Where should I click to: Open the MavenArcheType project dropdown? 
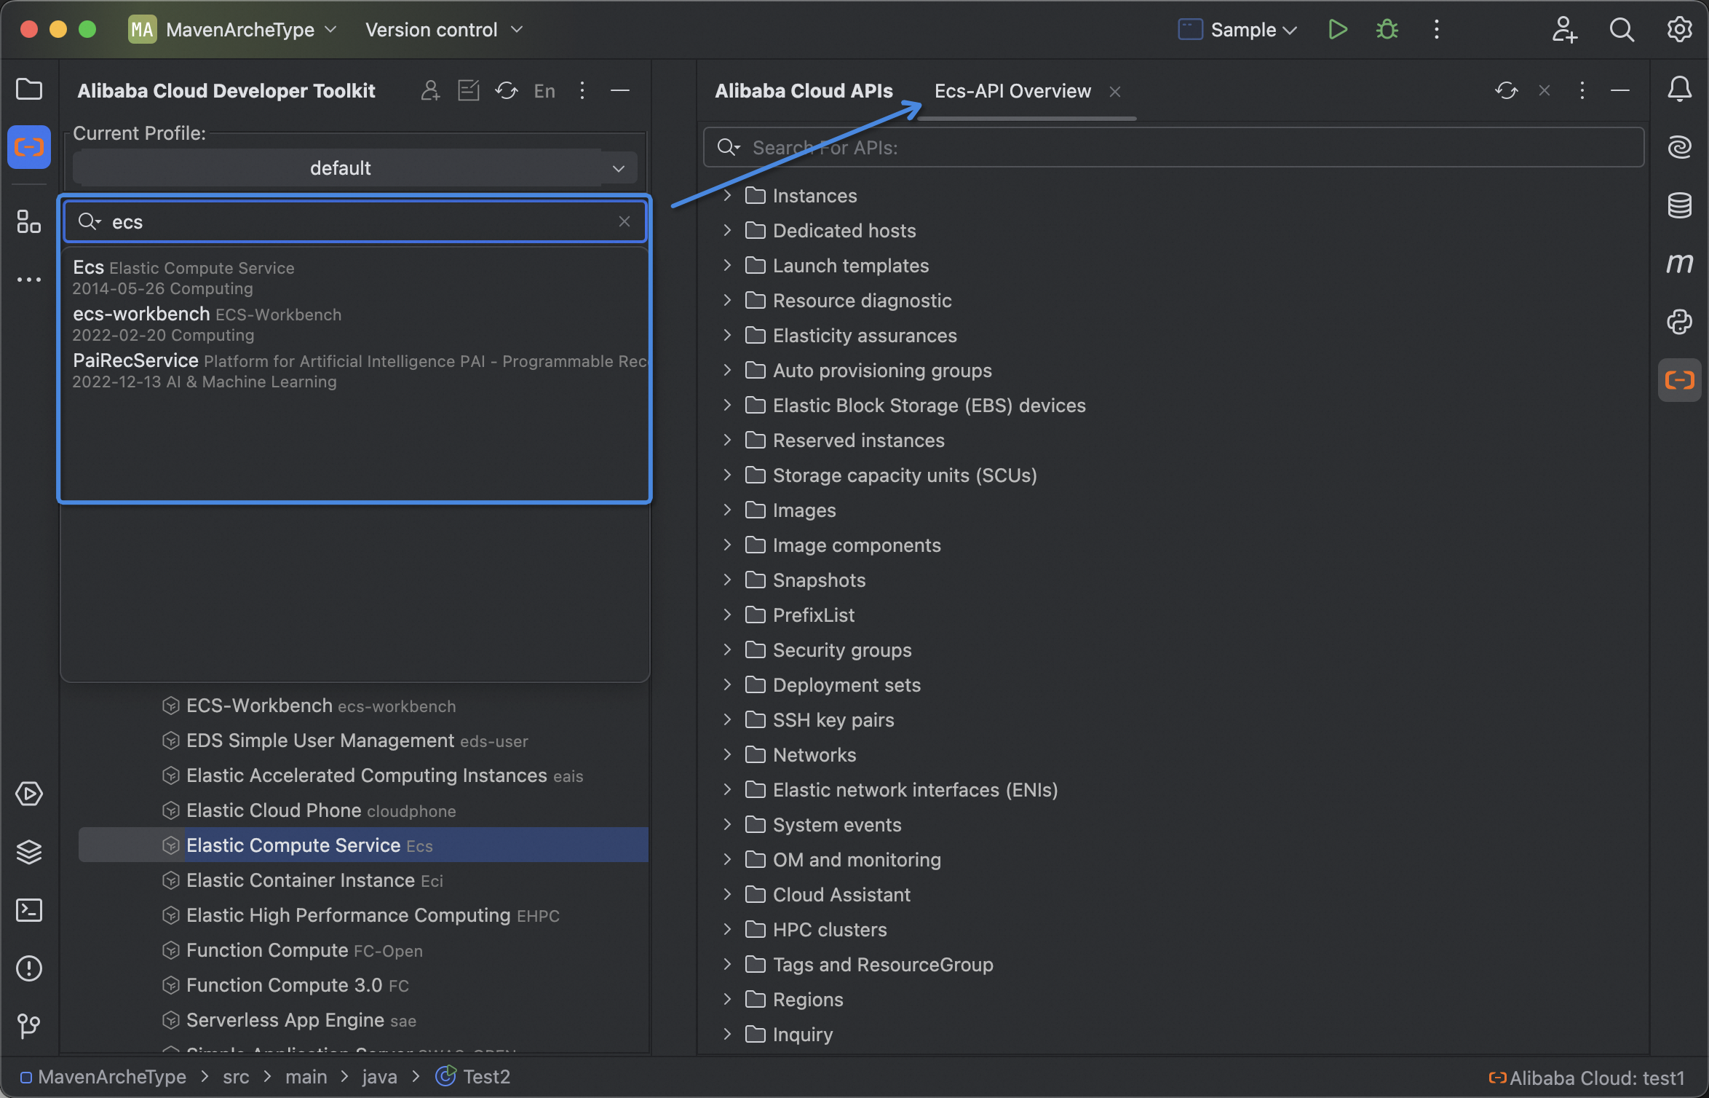pyautogui.click(x=233, y=29)
